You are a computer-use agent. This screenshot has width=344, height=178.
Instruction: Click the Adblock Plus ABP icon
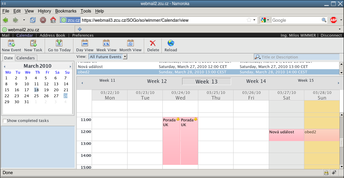(x=334, y=20)
